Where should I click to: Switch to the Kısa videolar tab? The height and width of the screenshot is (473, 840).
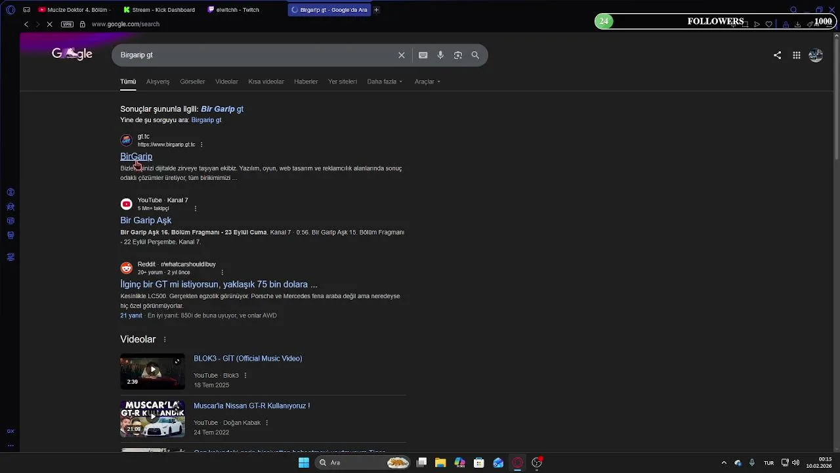[x=266, y=81]
